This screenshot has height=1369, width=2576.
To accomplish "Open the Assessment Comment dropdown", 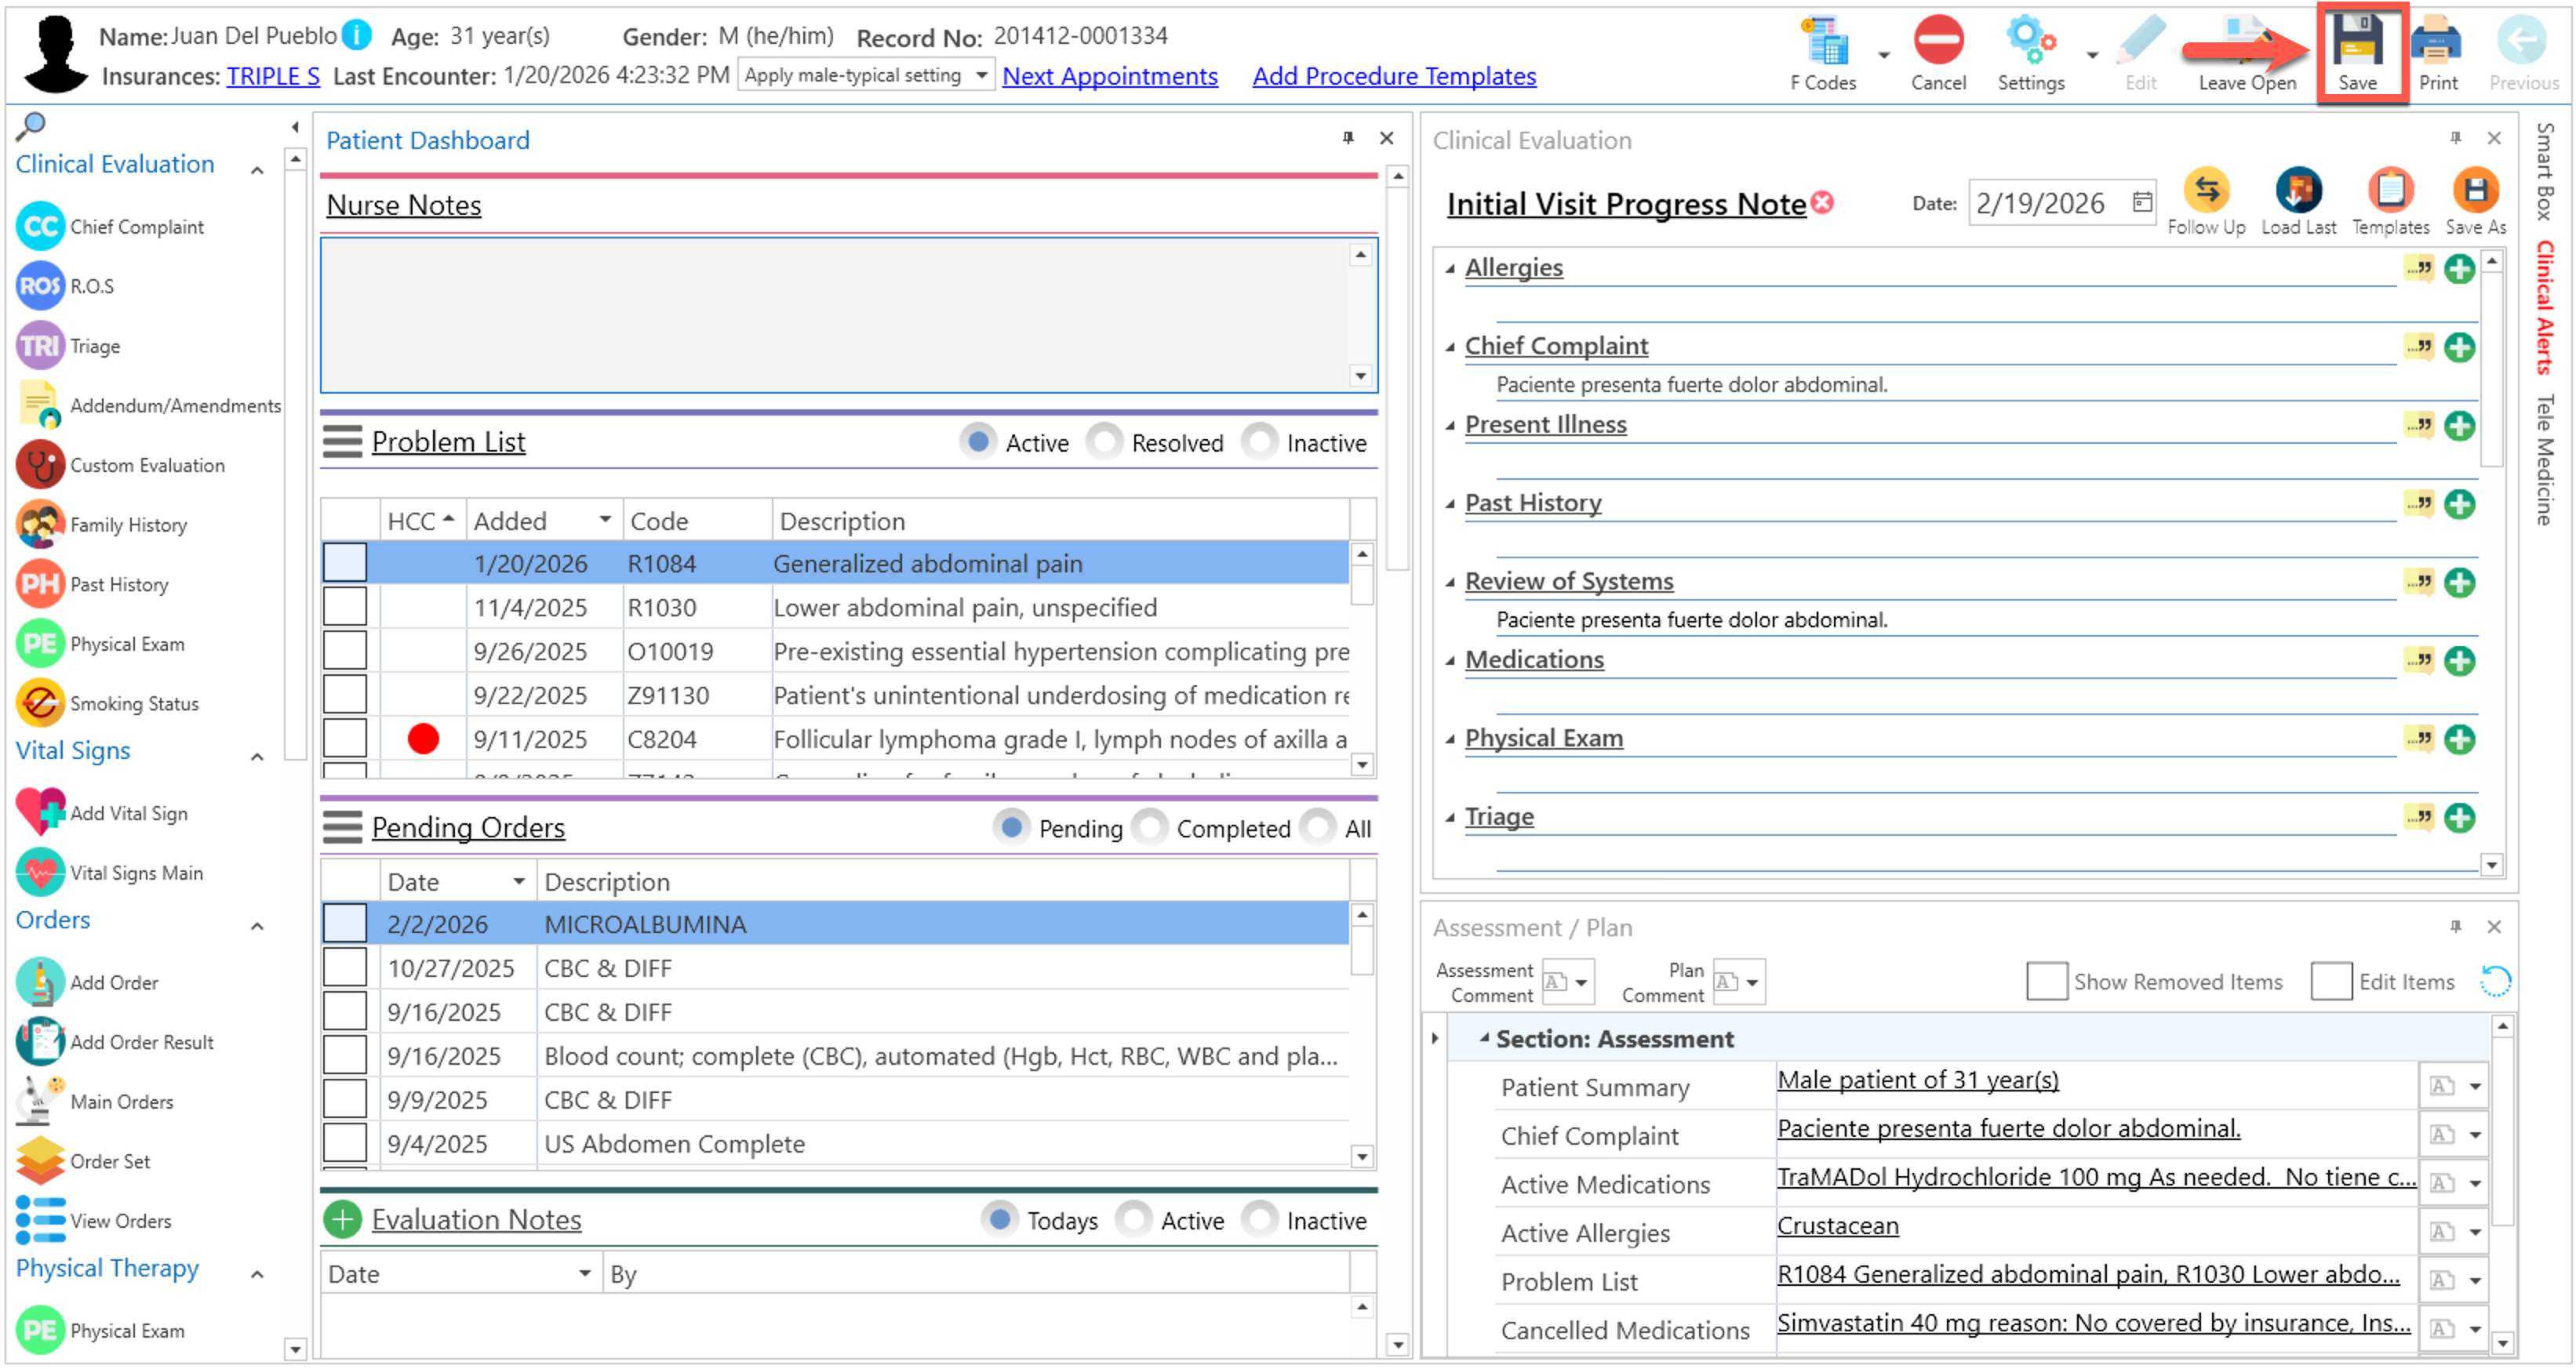I will click(x=1581, y=982).
